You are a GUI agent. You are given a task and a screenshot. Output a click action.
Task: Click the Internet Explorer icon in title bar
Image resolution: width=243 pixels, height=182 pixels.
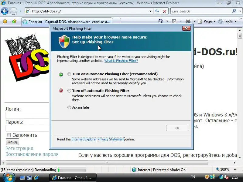pos(3,3)
